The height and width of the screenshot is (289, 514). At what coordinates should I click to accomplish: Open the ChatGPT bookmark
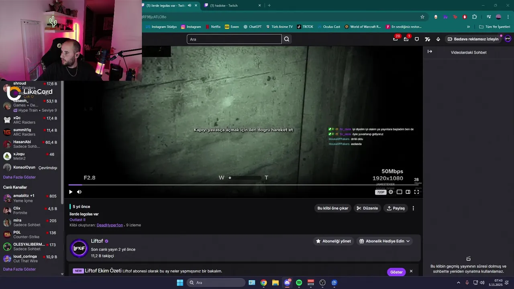click(252, 27)
